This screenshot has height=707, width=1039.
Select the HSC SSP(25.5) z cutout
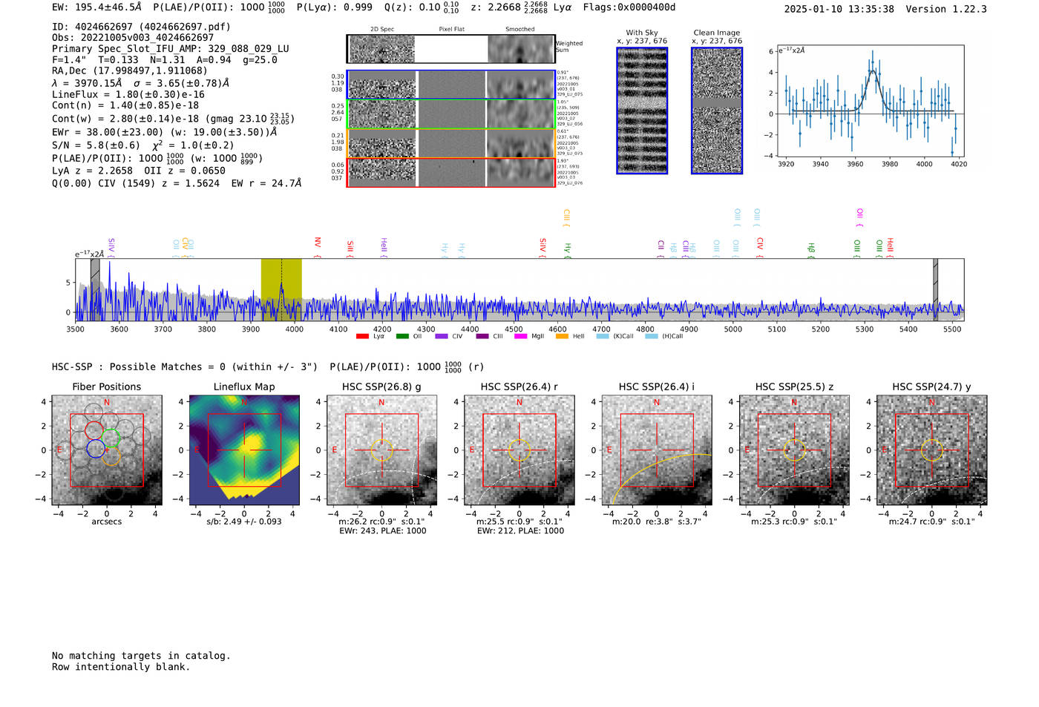coord(794,450)
